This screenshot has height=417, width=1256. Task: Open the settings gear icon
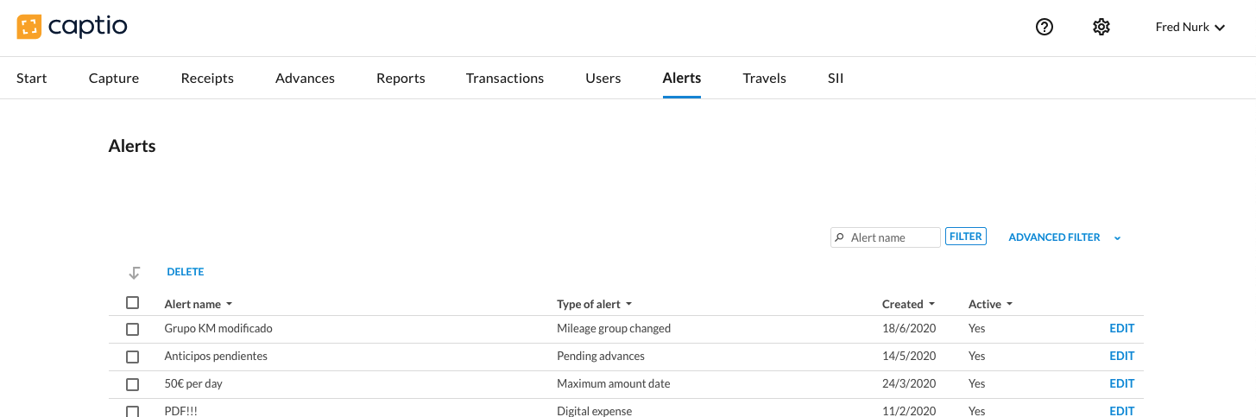(1101, 27)
